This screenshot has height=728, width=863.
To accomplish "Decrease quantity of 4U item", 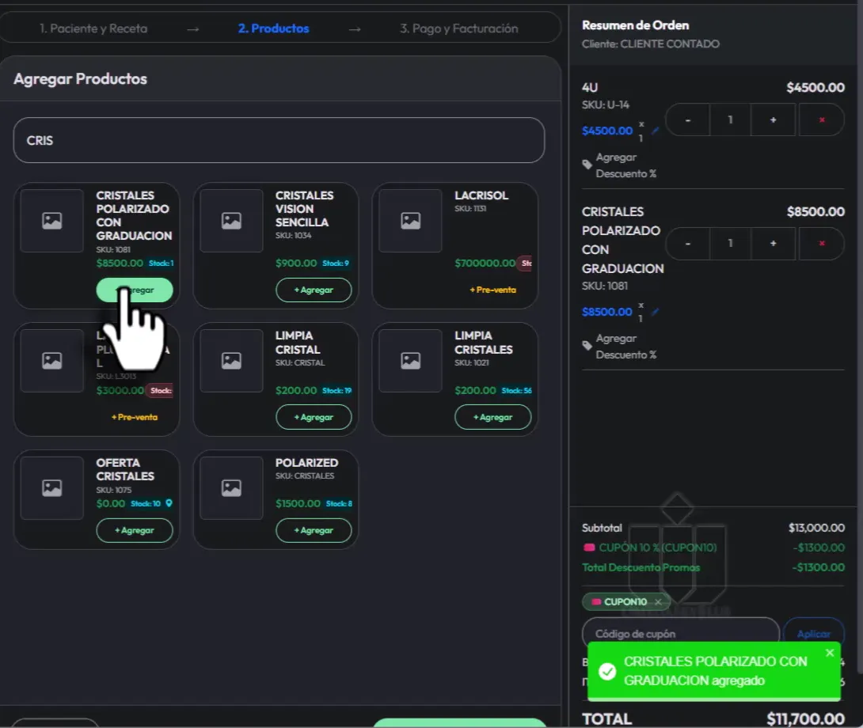I will tap(687, 120).
